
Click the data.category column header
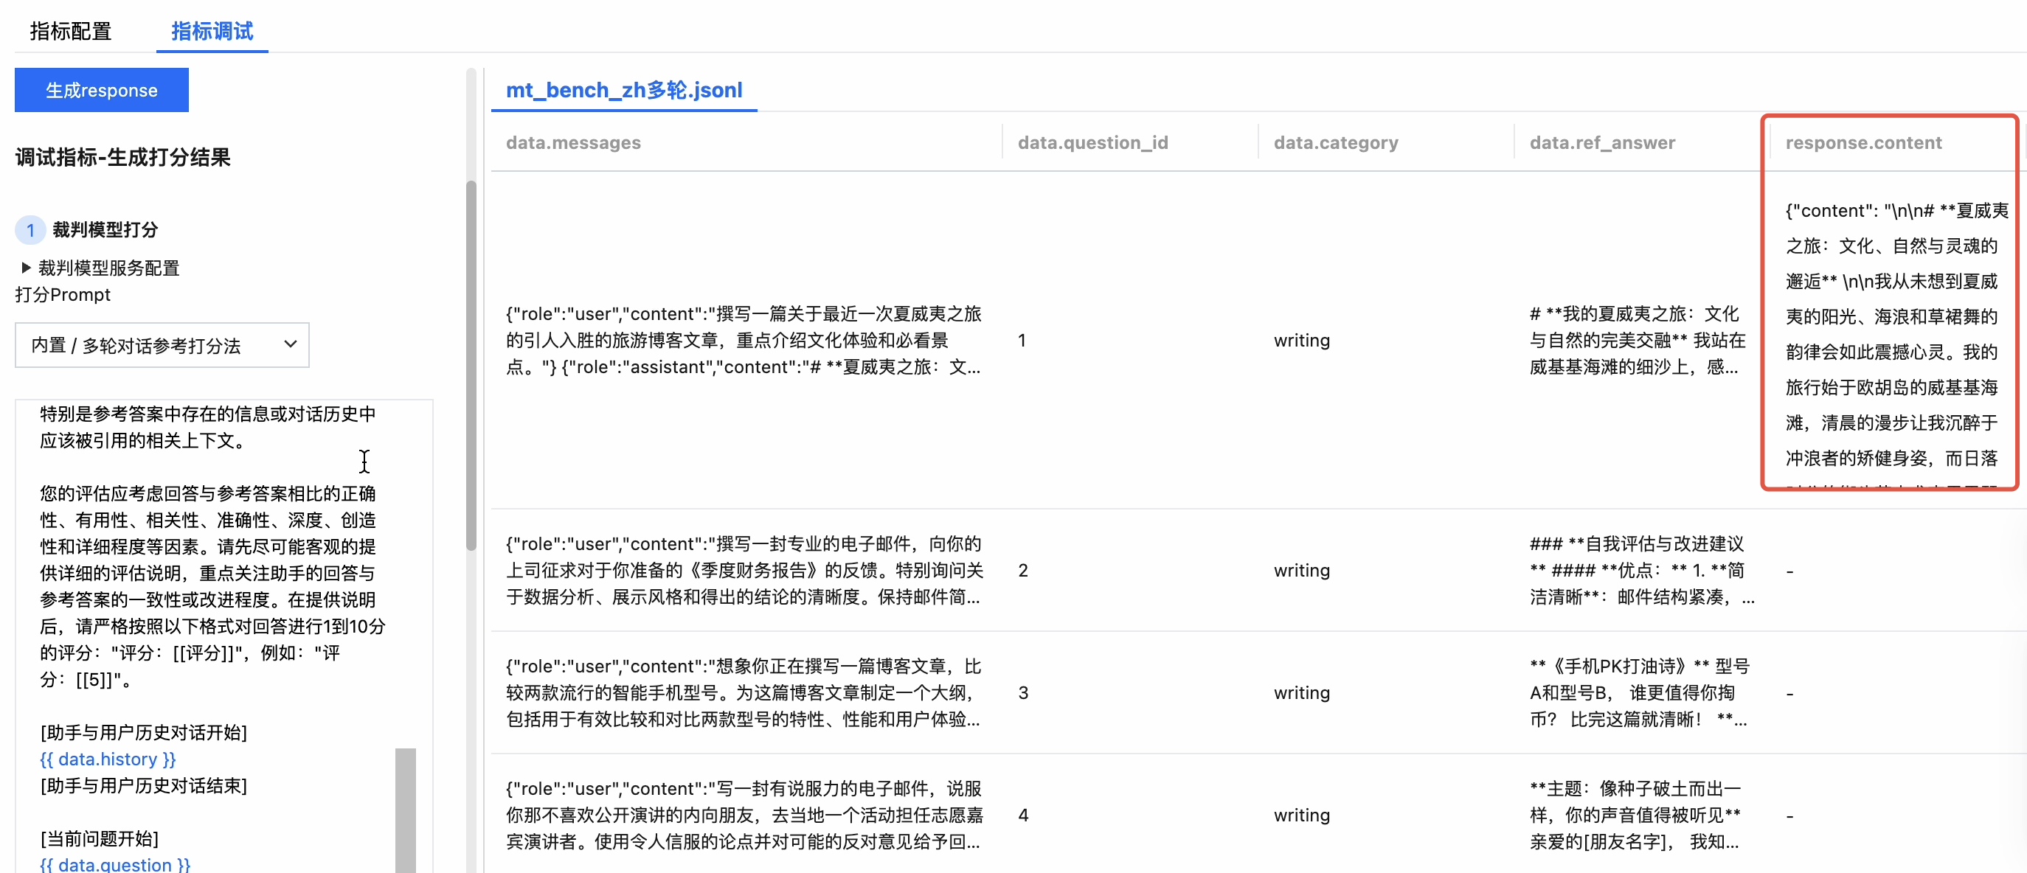click(x=1335, y=142)
